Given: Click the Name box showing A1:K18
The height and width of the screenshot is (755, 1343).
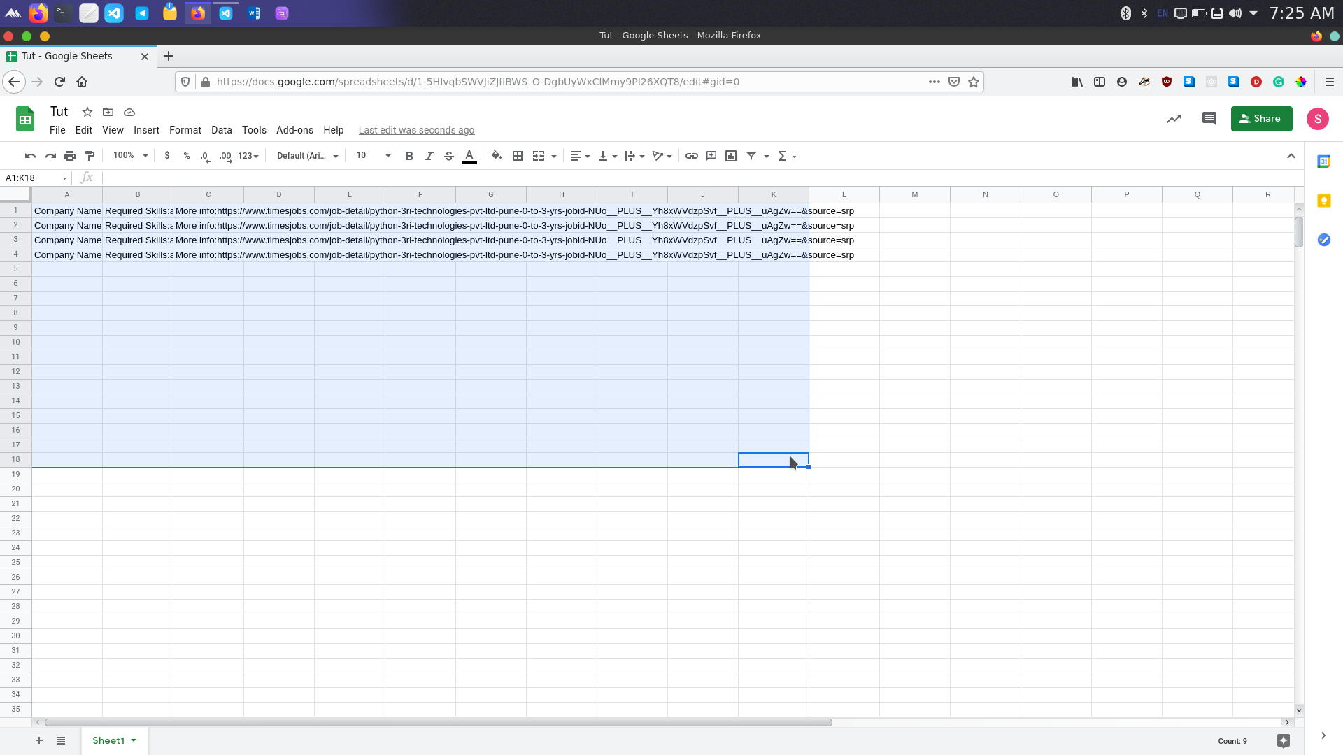Looking at the screenshot, I should [34, 178].
